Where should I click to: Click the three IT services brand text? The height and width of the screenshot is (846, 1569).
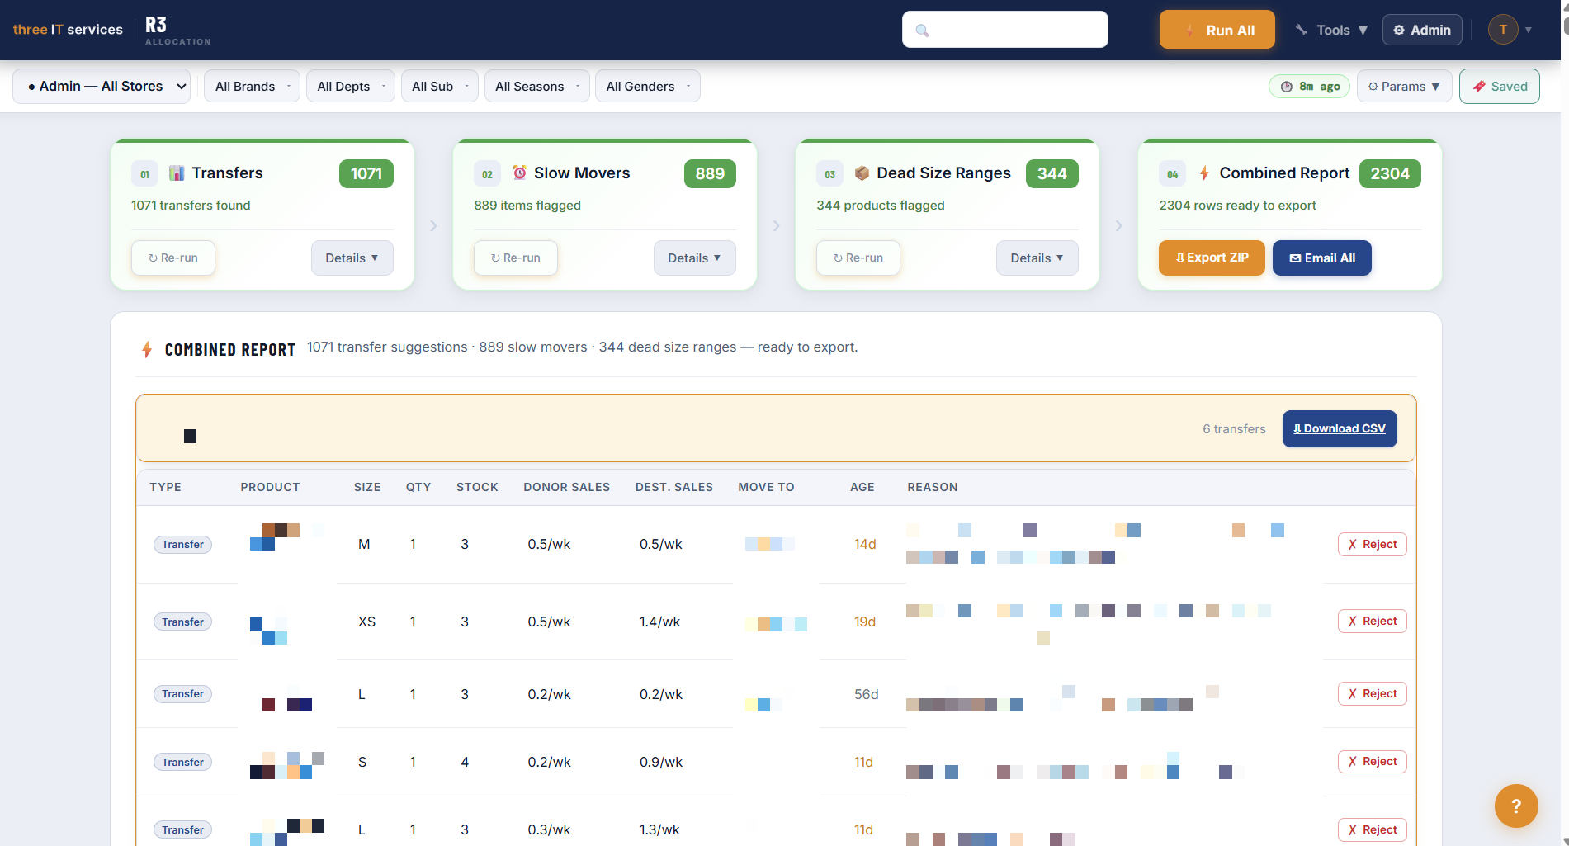coord(68,30)
